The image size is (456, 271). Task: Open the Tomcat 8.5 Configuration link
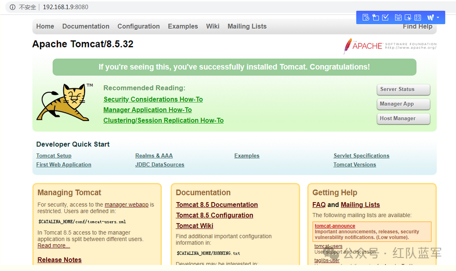[214, 215]
